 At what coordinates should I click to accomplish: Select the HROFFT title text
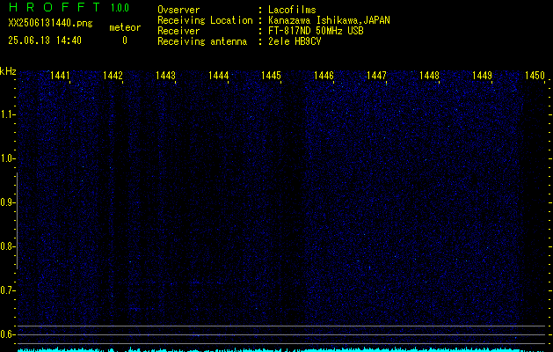(55, 7)
